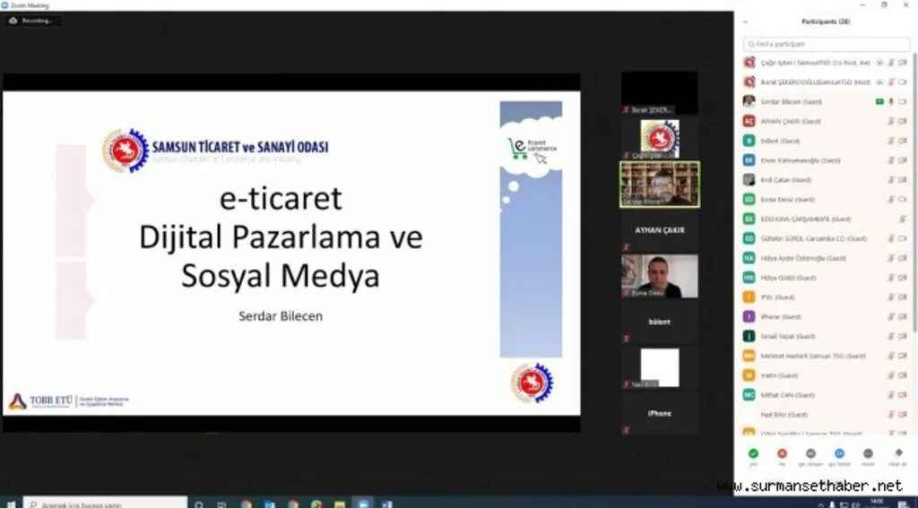This screenshot has height=508, width=918.
Task: Click the camera-off icon for AYHAN ÇAKIR
Action: [902, 121]
